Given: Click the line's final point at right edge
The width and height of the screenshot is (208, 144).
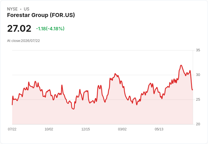Looking at the screenshot, I should (192, 90).
